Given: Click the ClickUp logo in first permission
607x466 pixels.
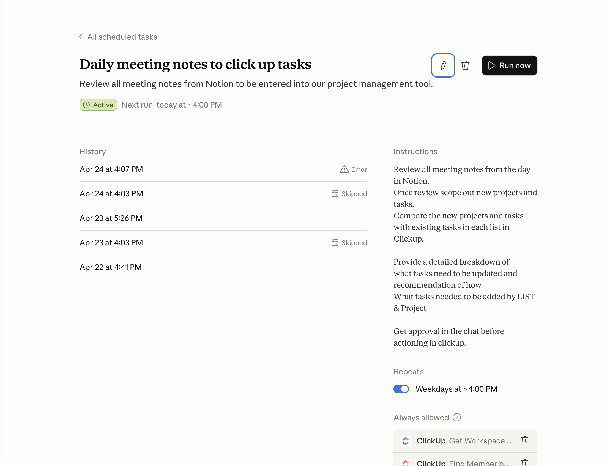Looking at the screenshot, I should [405, 441].
